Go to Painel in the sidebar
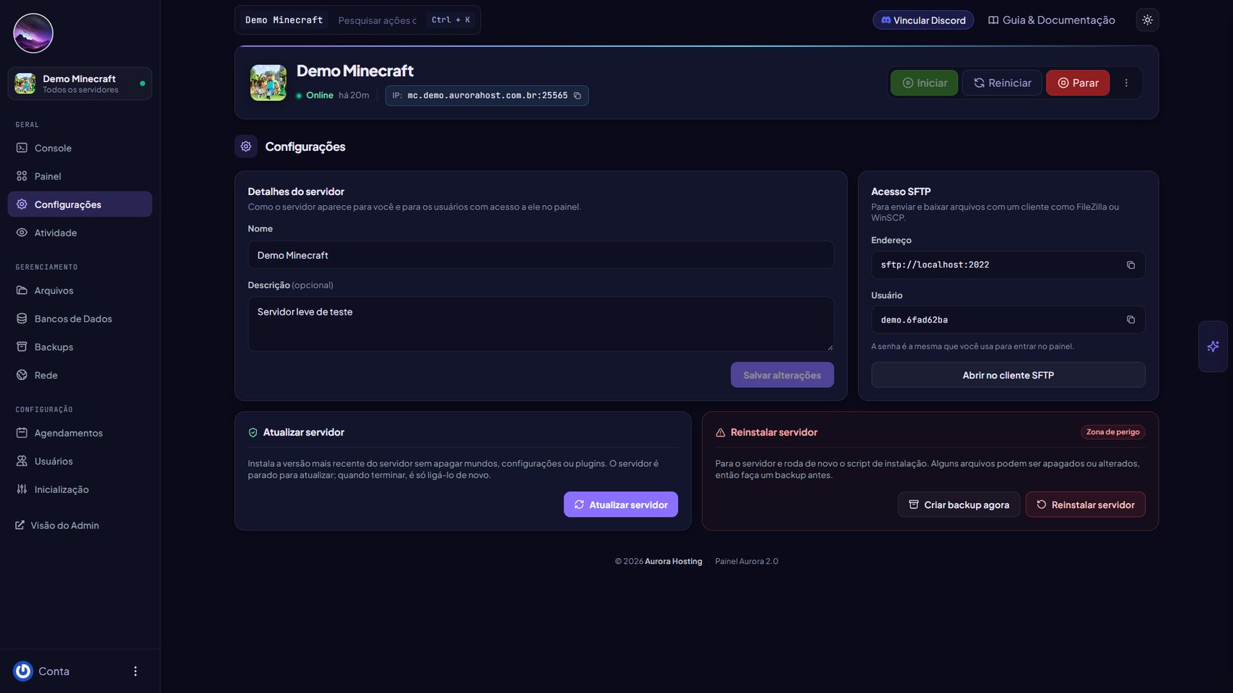This screenshot has width=1233, height=693. [x=80, y=176]
